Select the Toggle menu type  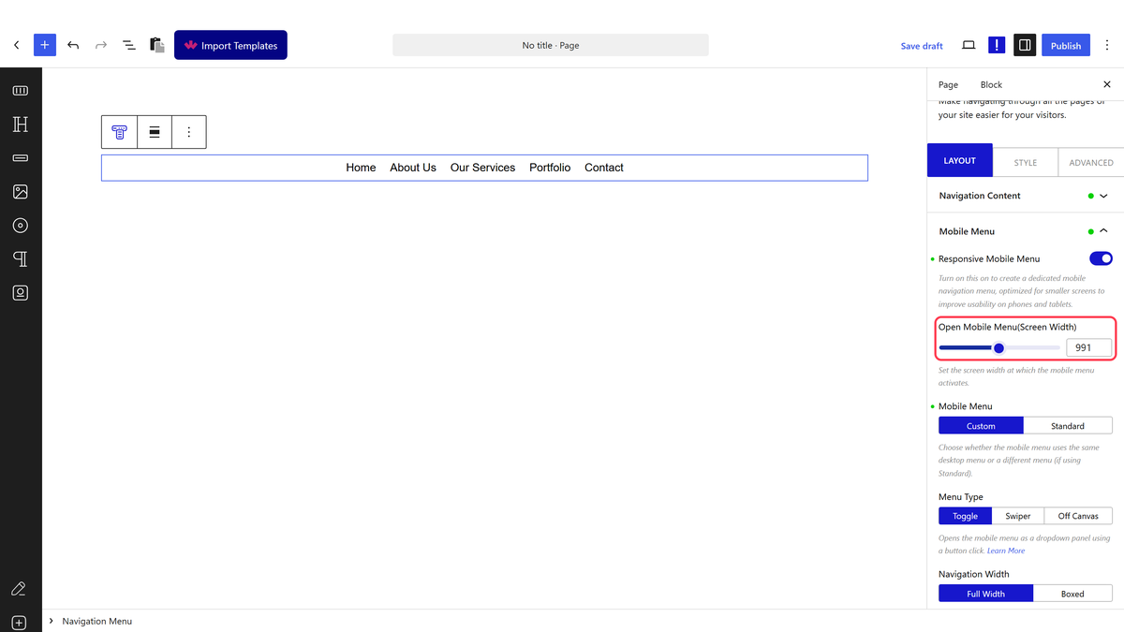coord(965,516)
